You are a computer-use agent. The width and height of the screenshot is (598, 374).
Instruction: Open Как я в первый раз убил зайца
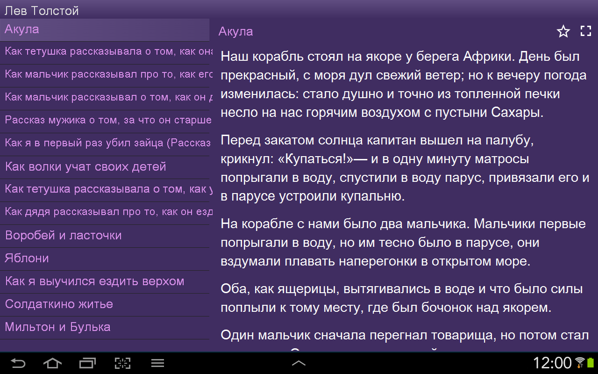105,144
